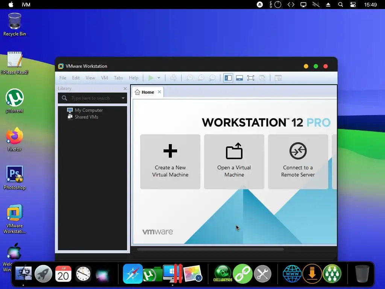The width and height of the screenshot is (385, 289).
Task: Open Recycle Bin desktop icon
Action: (15, 24)
